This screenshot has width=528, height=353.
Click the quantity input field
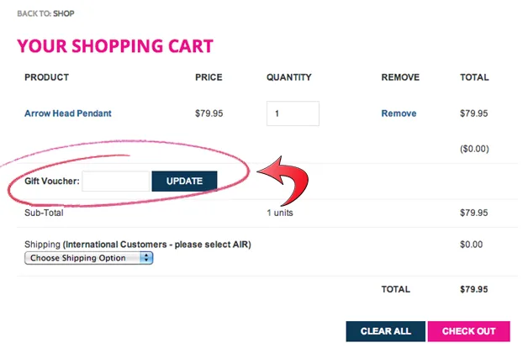pos(293,113)
